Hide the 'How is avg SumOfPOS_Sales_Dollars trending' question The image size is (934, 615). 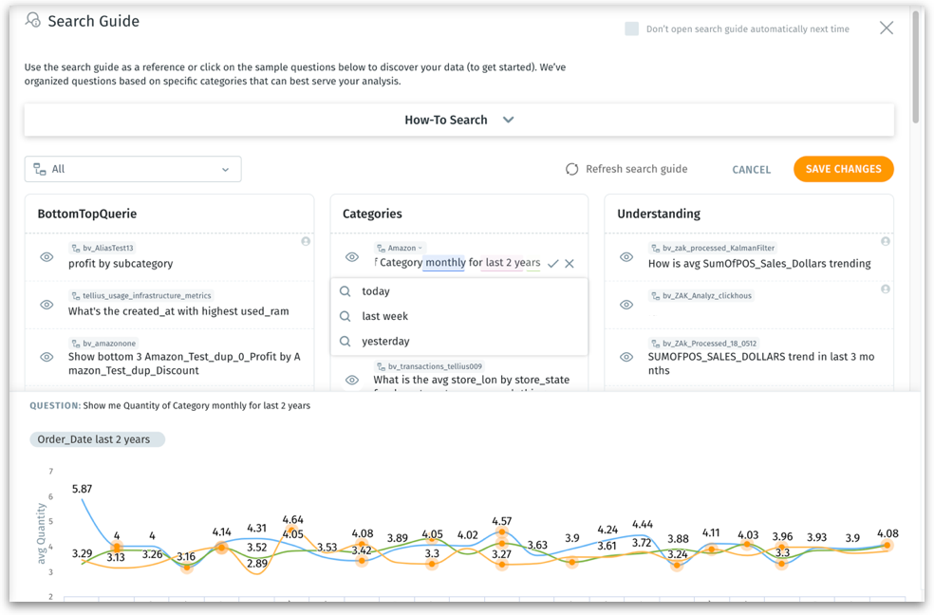coord(626,257)
